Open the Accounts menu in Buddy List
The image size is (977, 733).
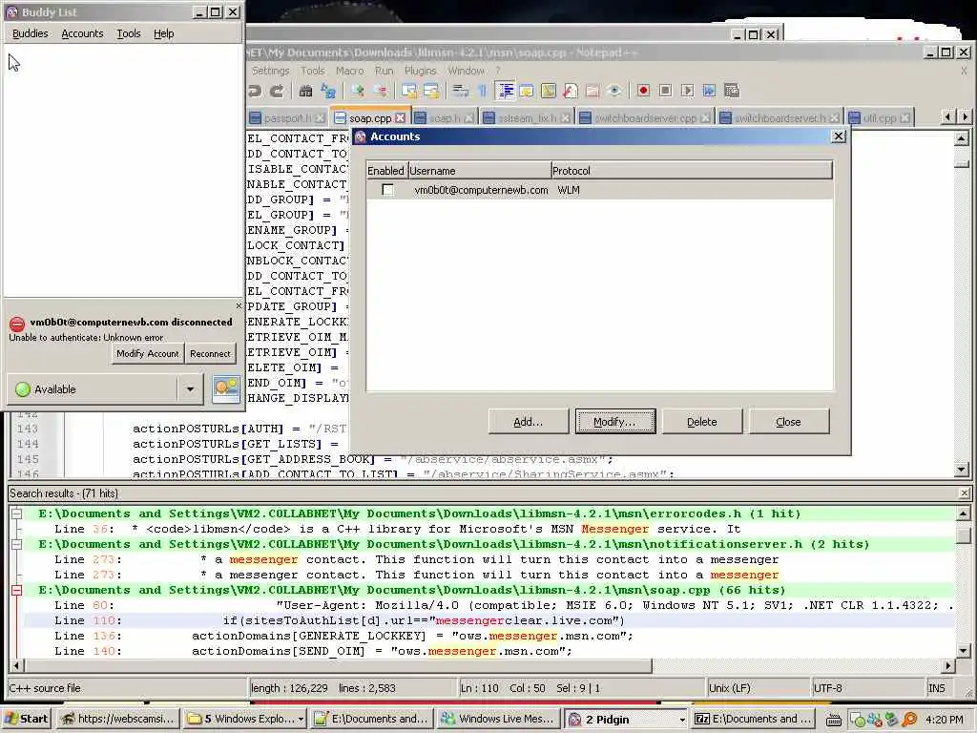coord(82,33)
